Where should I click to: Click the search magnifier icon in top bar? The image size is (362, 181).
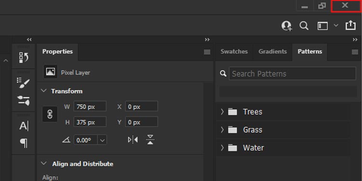click(x=304, y=26)
